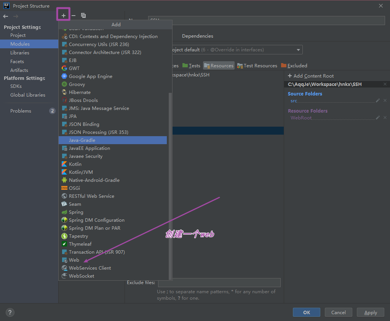
Task: Select Thymeleaf in the Add list
Action: pyautogui.click(x=113, y=244)
